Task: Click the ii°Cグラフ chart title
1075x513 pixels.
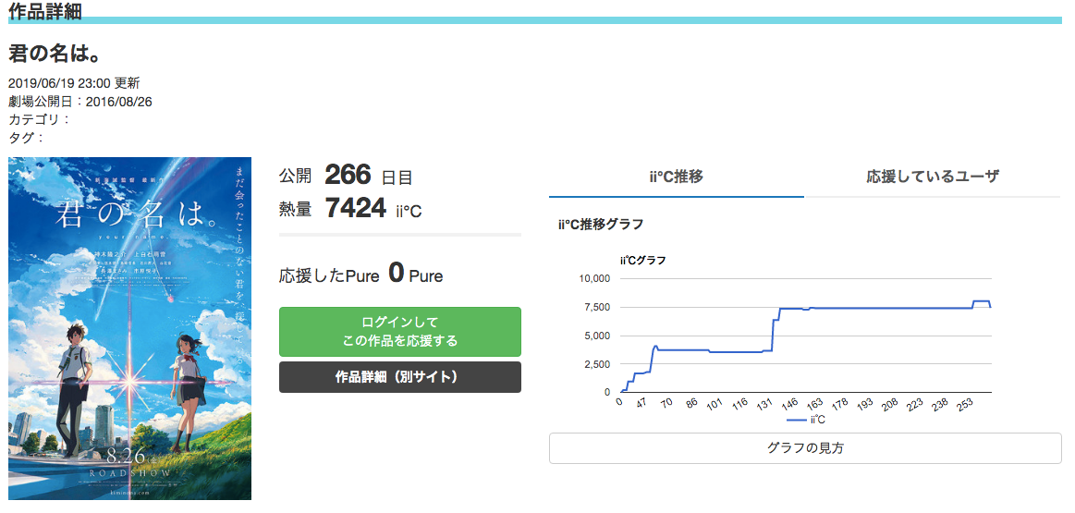Action: (x=642, y=261)
